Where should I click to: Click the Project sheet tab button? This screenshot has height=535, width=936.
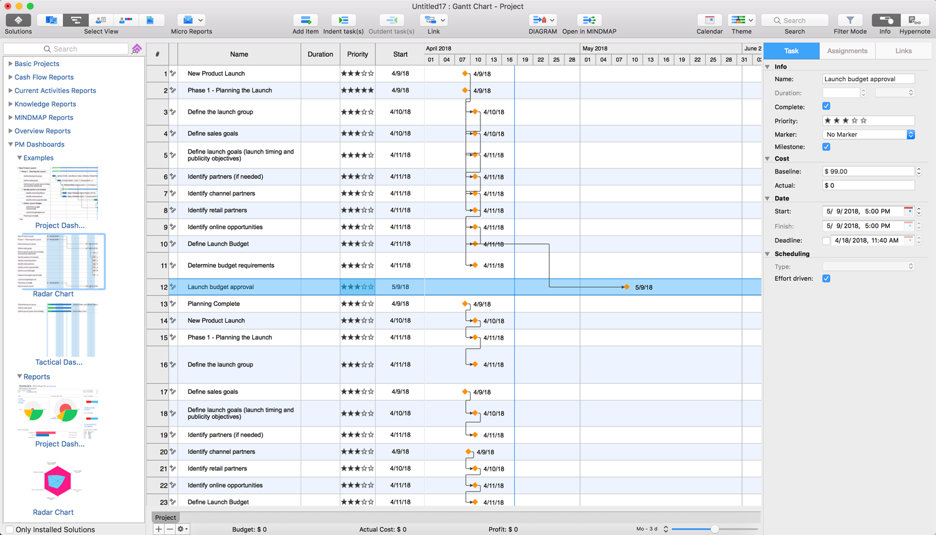coord(165,518)
